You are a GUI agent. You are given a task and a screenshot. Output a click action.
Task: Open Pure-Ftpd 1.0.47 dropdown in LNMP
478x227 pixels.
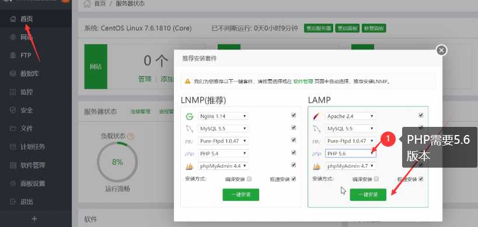tap(223, 141)
